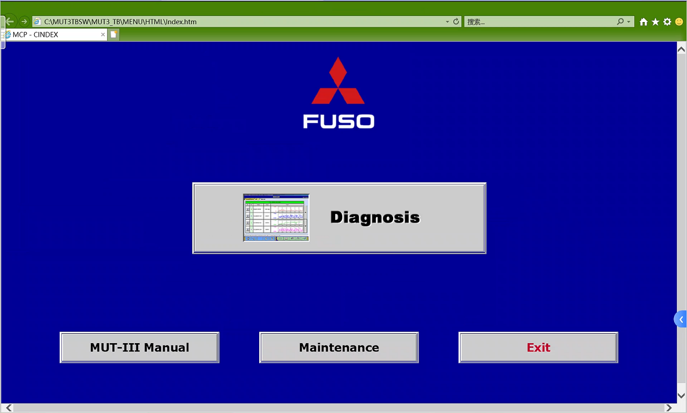Click the horizontal scrollbar right arrow
Screen dimensions: 687x413
669,408
